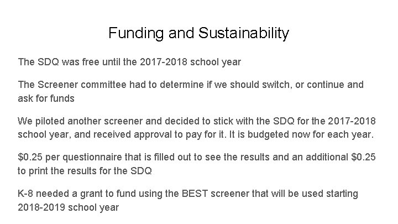Select the word Funding in the title

click(136, 33)
